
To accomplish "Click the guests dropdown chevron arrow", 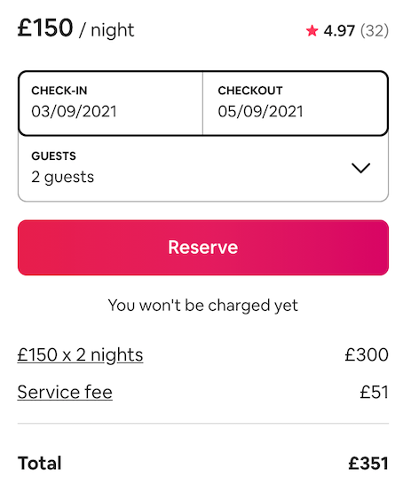I will pyautogui.click(x=360, y=168).
